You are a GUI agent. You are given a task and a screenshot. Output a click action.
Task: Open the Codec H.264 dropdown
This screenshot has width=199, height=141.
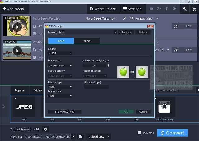[60, 53]
